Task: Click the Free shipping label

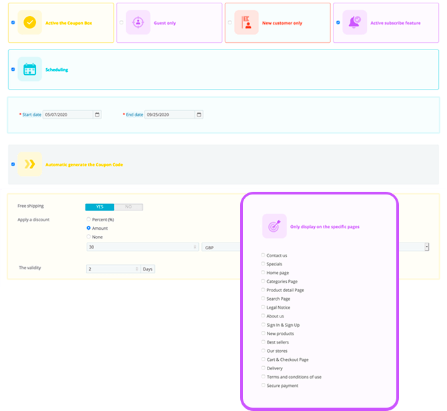Action: 31,206
